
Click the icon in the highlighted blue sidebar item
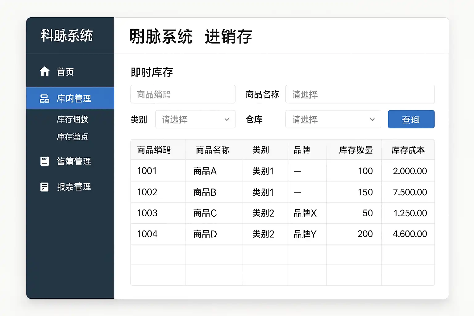45,98
